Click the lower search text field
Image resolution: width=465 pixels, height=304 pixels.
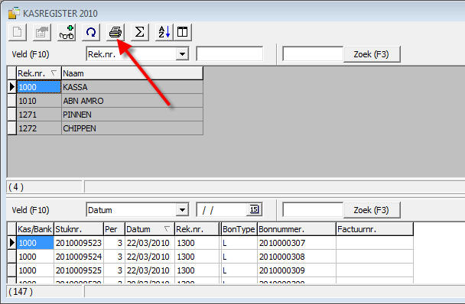point(313,210)
